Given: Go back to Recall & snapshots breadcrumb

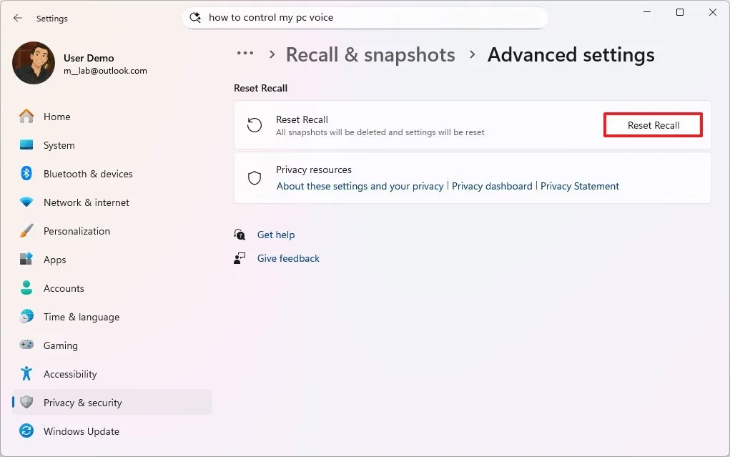Looking at the screenshot, I should [x=370, y=54].
